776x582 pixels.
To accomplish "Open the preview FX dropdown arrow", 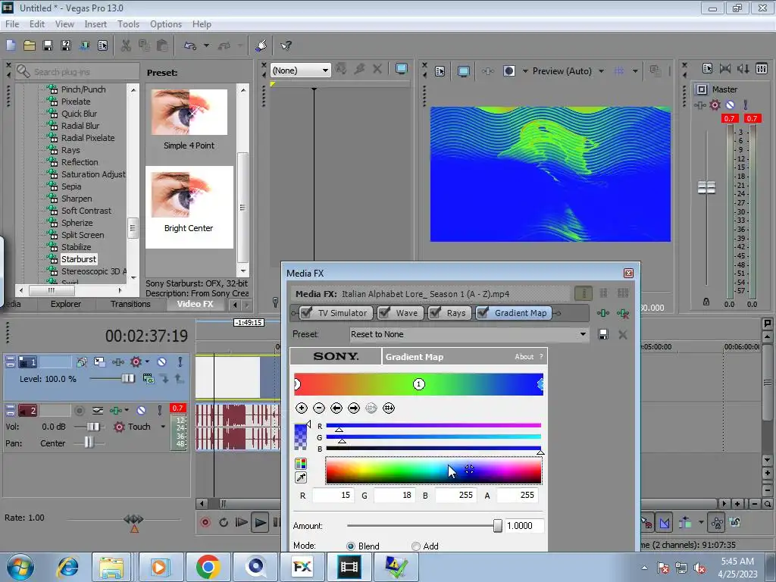I will coord(525,70).
